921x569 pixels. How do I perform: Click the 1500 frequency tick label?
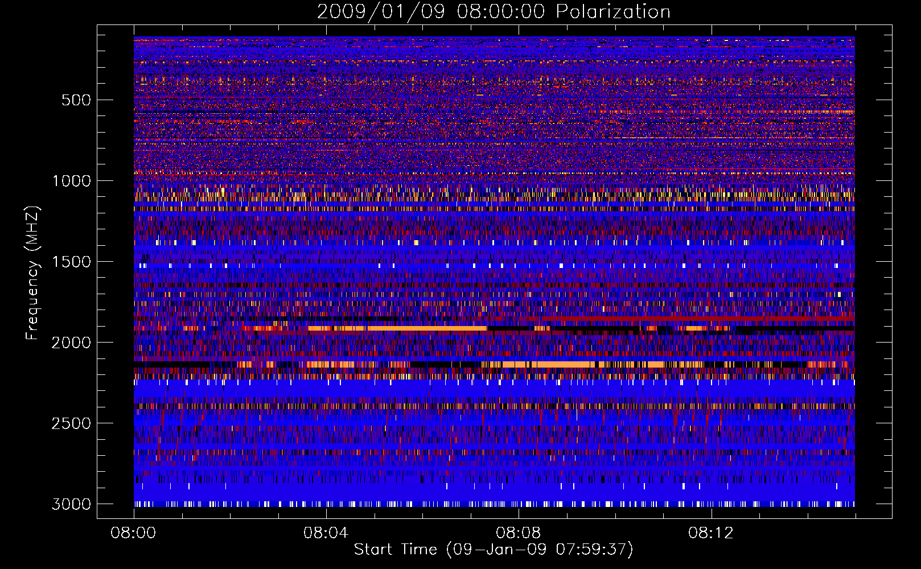coord(71,262)
